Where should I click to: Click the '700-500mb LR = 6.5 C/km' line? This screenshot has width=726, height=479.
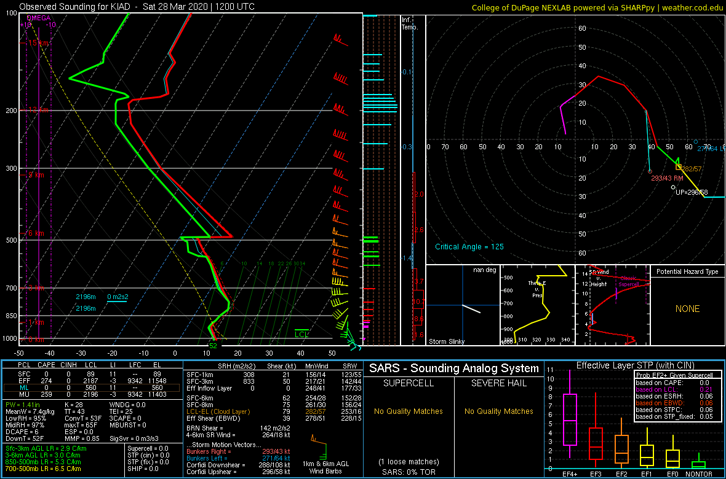click(44, 469)
